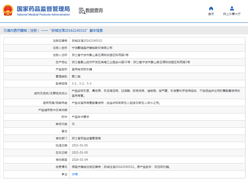Screen dimensions: 248x179
Task: Click the 结构及组成/主要组成成分 label
Action: point(51,93)
